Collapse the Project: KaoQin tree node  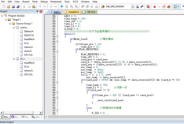pyautogui.click(x=2, y=16)
